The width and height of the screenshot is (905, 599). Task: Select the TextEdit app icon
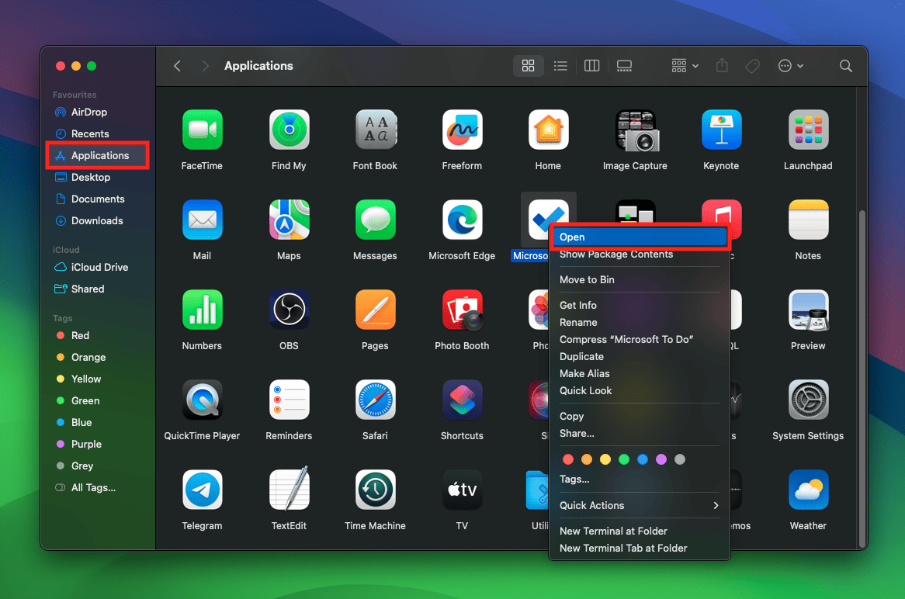click(289, 489)
